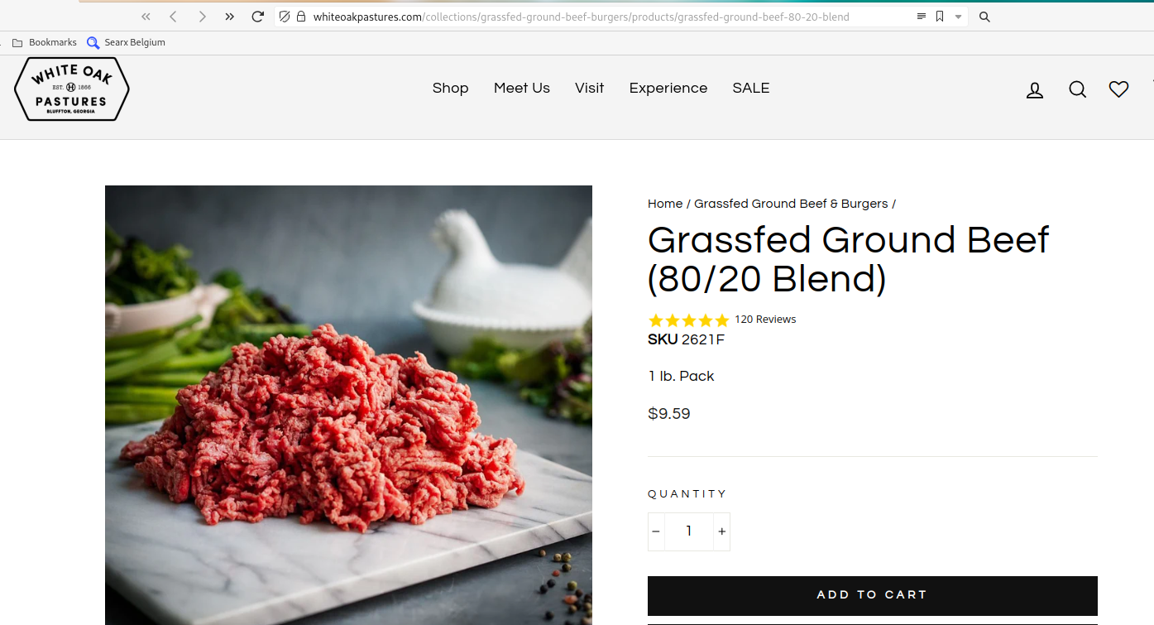Follow the Grassfed Ground Beef & Burgers breadcrumb

click(x=791, y=204)
